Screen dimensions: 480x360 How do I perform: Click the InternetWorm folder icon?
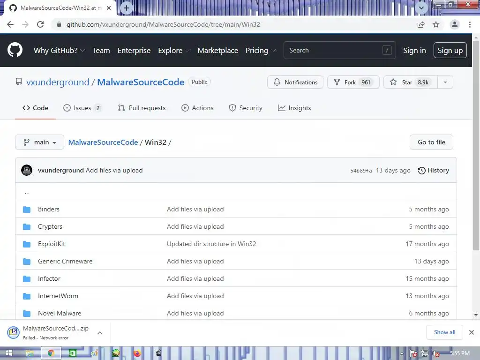coord(27,296)
